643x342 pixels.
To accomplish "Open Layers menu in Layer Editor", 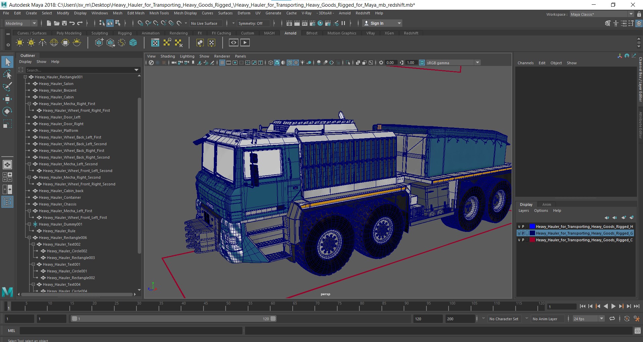I will point(524,210).
